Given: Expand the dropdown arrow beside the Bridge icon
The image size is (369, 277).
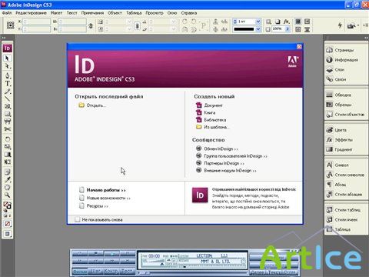Looking at the screenshot, I should pyautogui.click(x=358, y=25).
